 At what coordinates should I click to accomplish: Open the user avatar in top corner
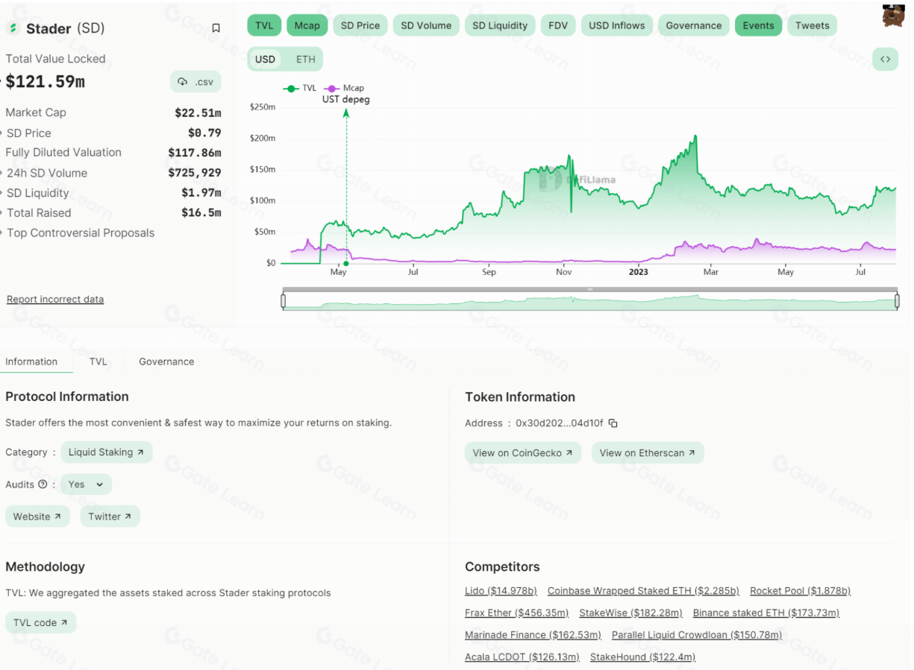click(x=893, y=16)
